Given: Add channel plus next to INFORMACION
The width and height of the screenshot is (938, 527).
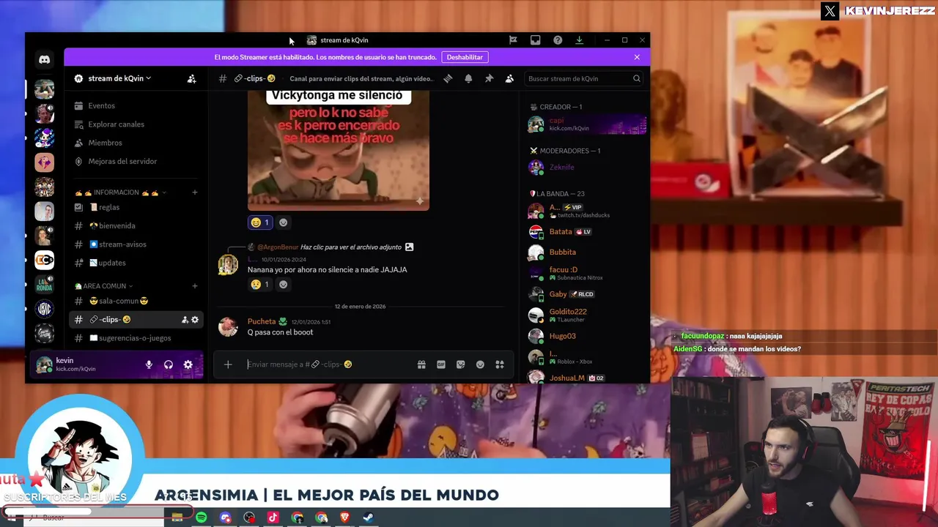Looking at the screenshot, I should click(x=195, y=193).
